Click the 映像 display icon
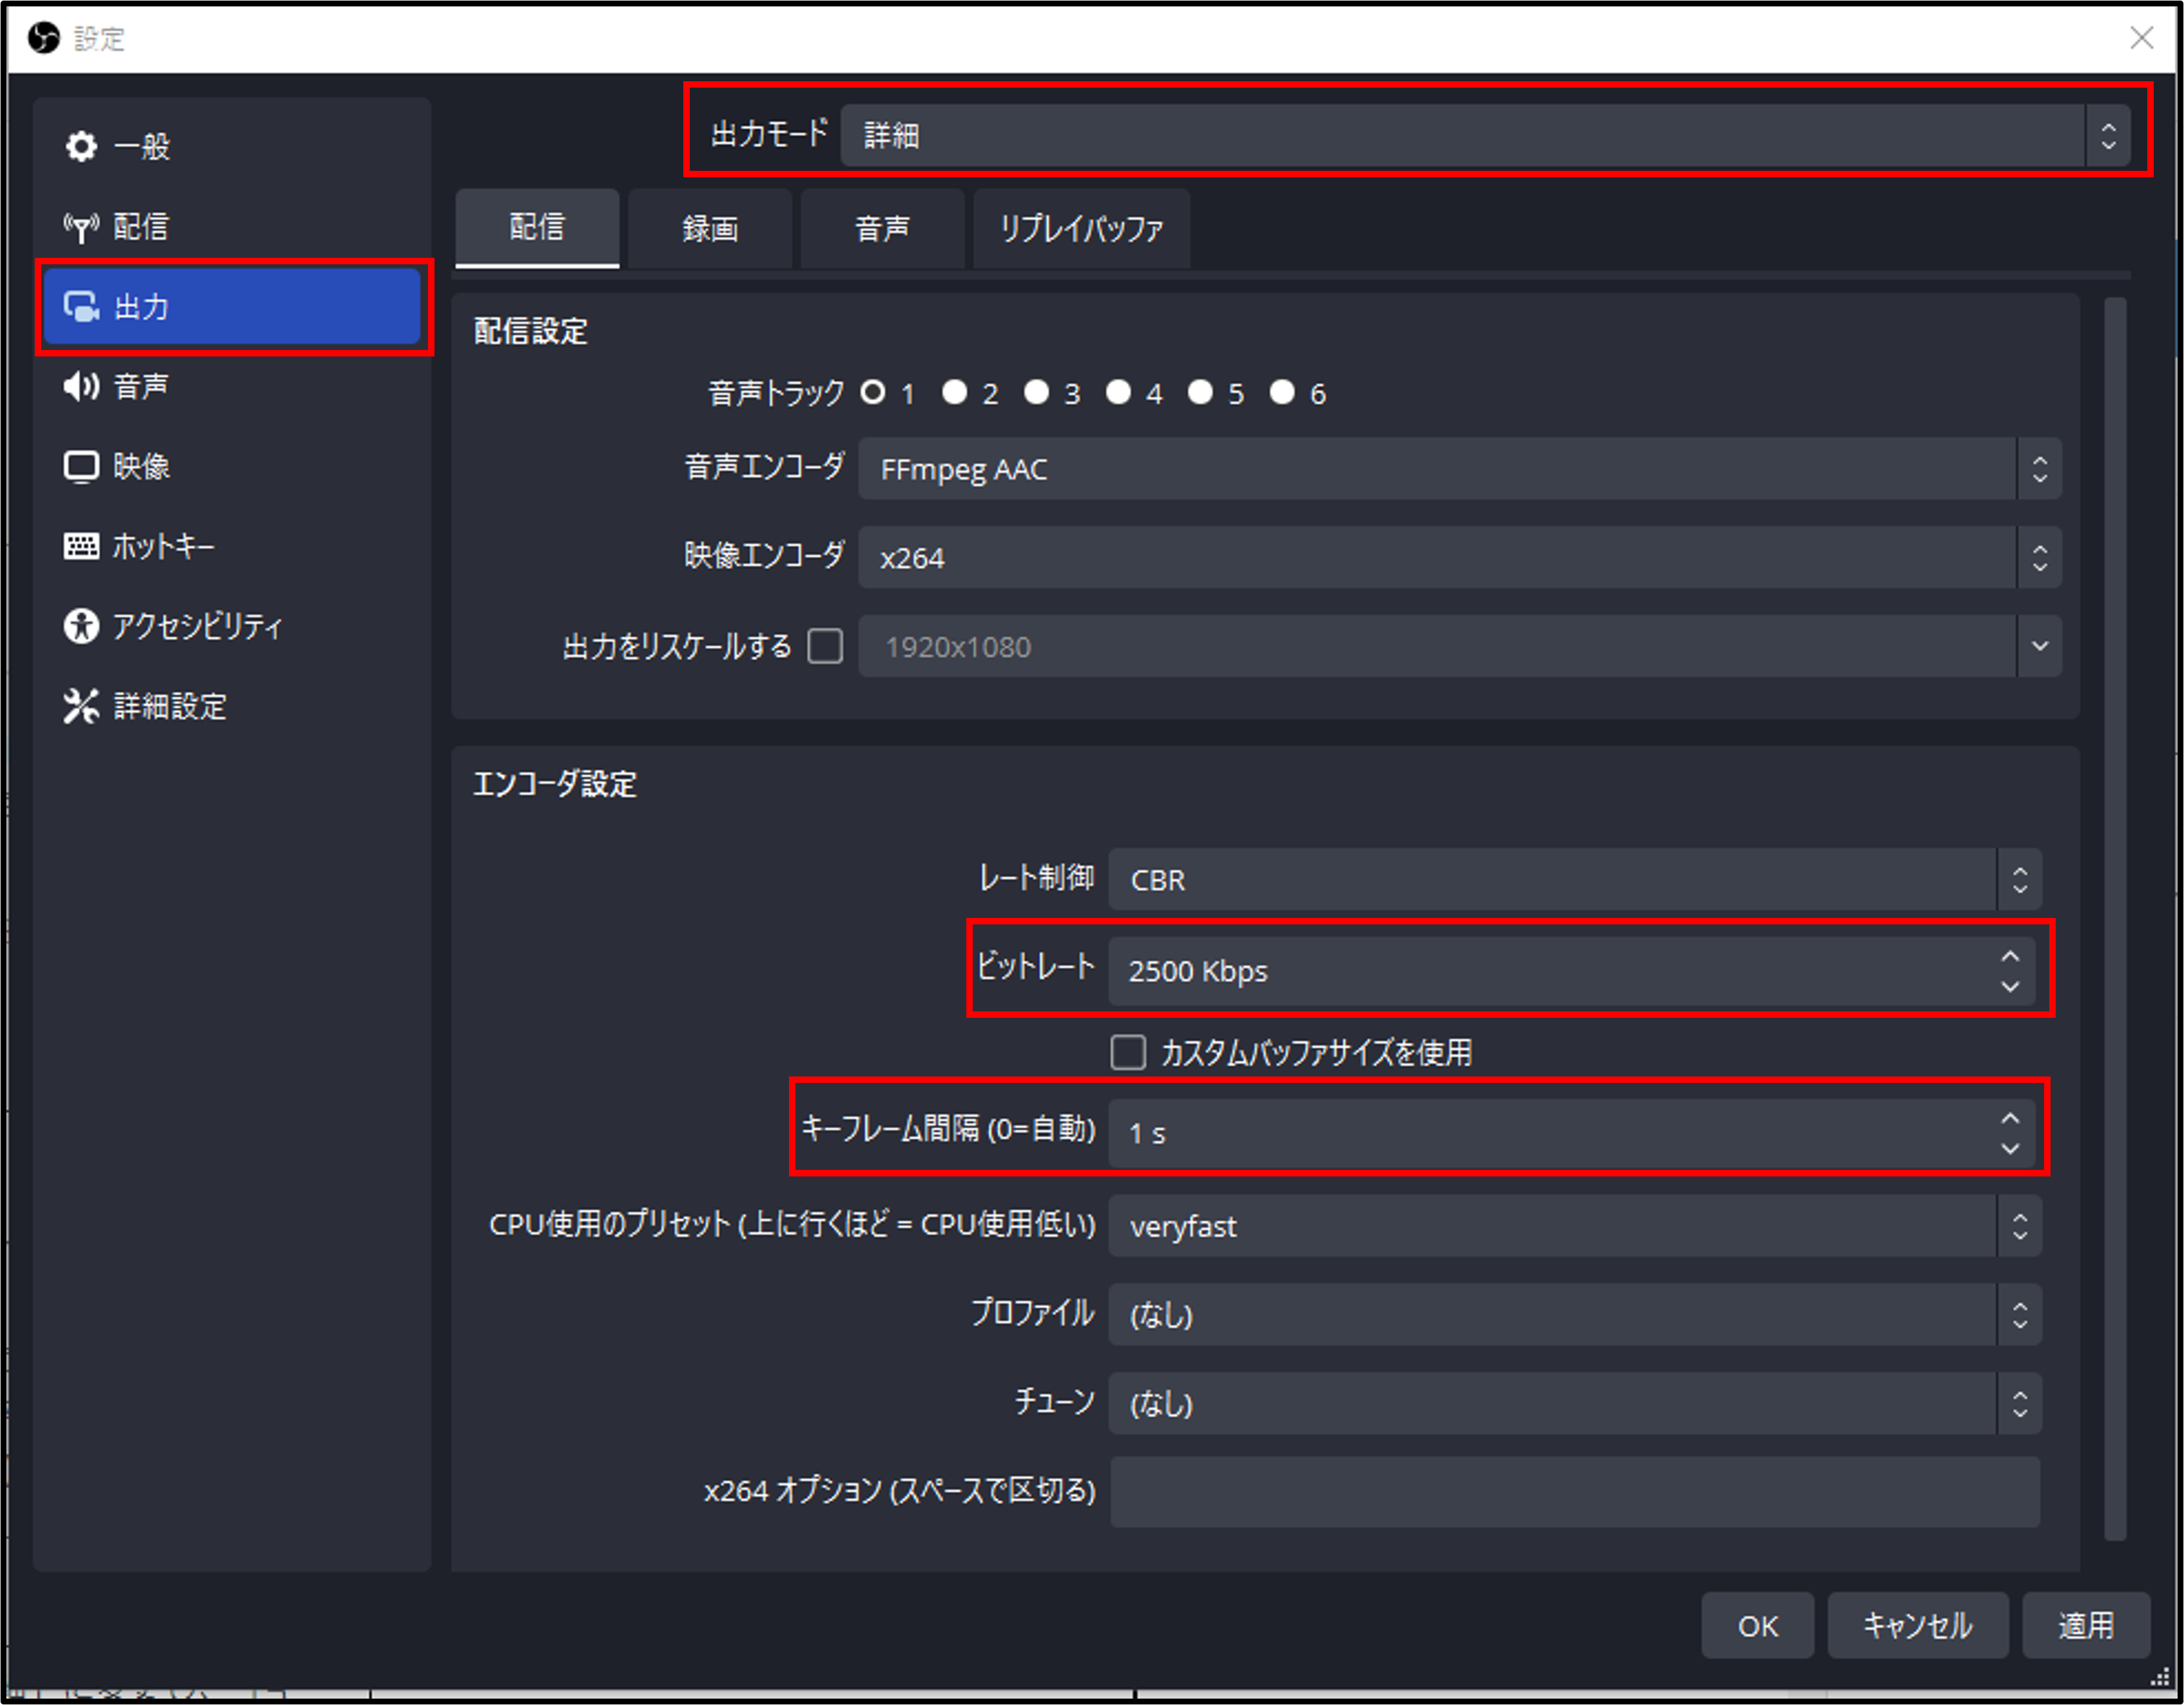 pos(81,466)
